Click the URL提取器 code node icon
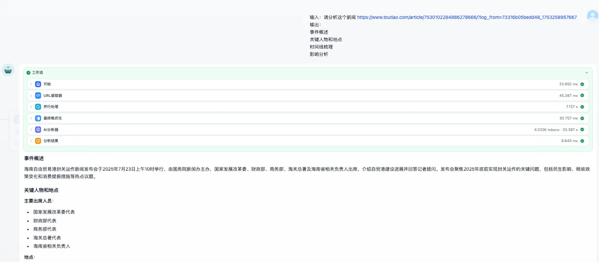 tap(38, 95)
